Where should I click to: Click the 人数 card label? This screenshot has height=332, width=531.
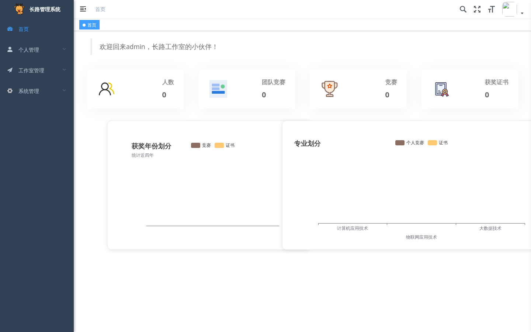coord(168,82)
